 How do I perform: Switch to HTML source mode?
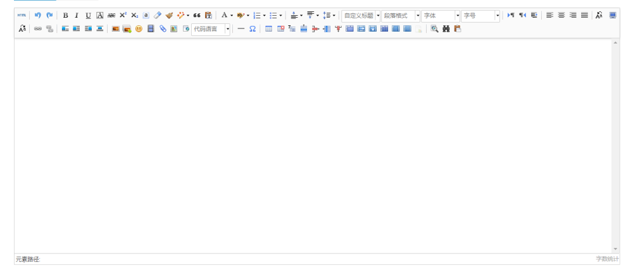[x=22, y=15]
